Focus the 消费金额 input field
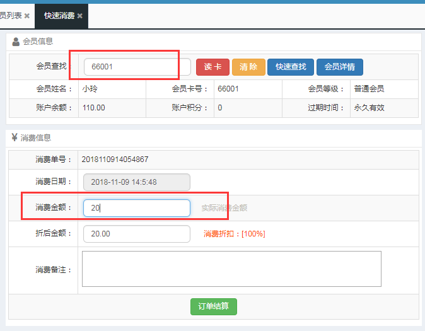Viewport: 425px width, 331px height. [137, 208]
